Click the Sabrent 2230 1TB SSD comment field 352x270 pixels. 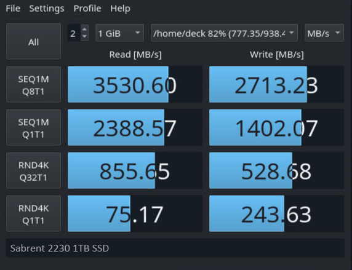[175, 248]
